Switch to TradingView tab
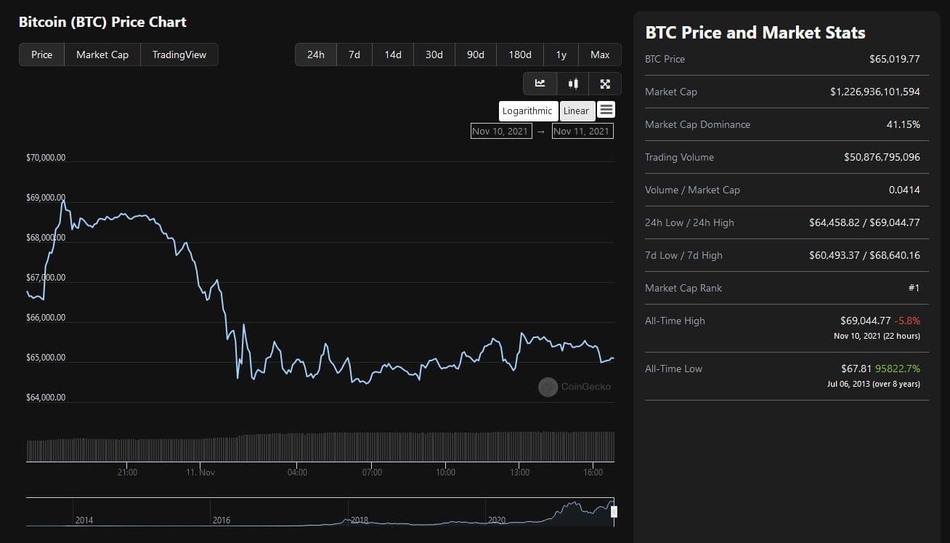Viewport: 950px width, 543px height. coord(179,55)
